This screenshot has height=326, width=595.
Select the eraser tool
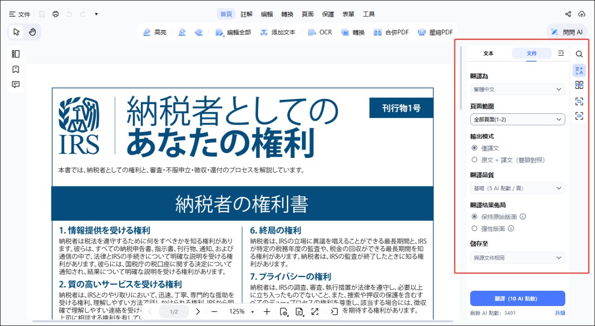(x=199, y=33)
